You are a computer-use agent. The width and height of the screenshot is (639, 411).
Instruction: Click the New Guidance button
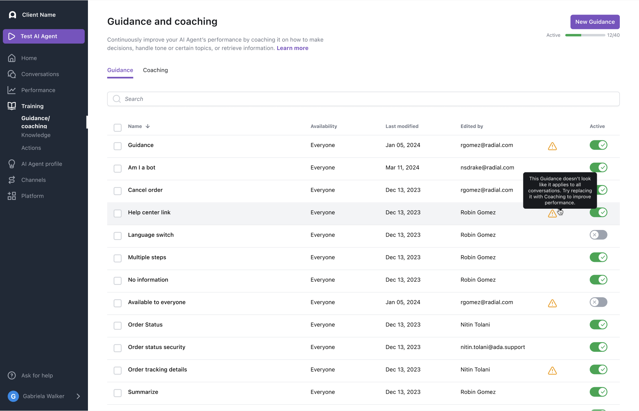coord(595,22)
